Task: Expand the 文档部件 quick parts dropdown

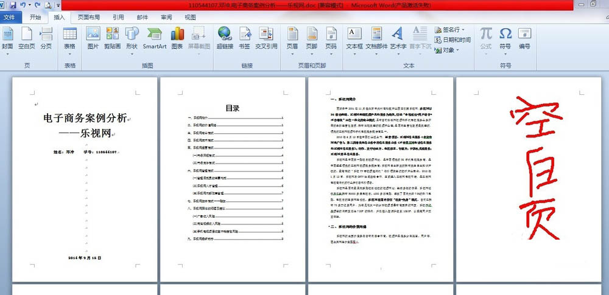Action: coord(376,54)
